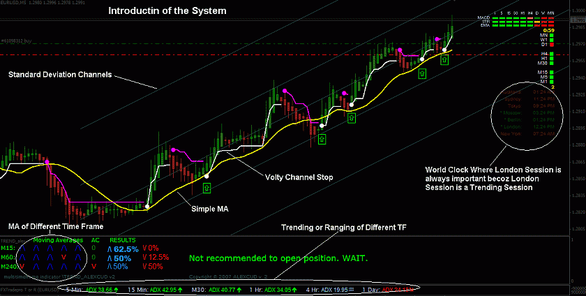Click the M15: row label
The image size is (586, 296).
click(x=8, y=248)
